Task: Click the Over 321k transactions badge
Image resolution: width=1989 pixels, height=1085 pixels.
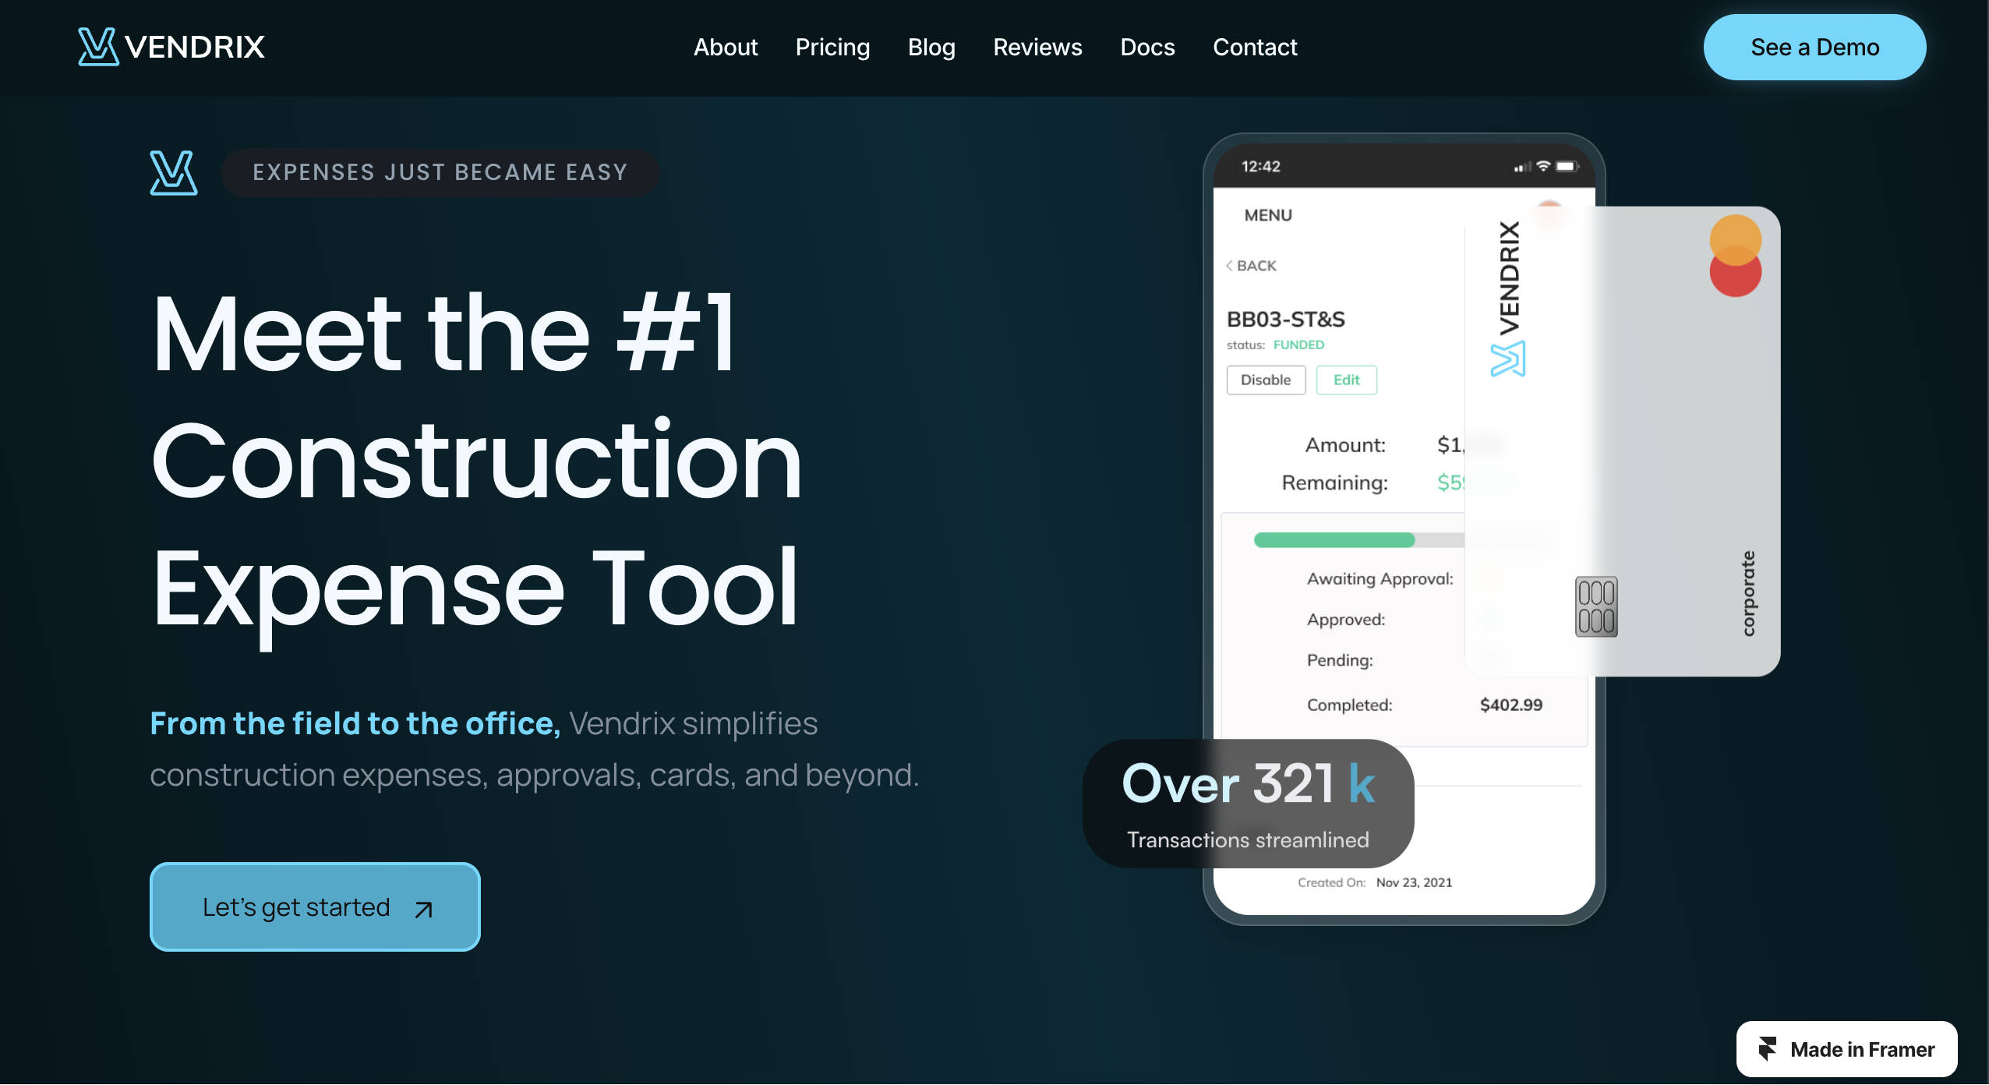Action: pos(1248,804)
